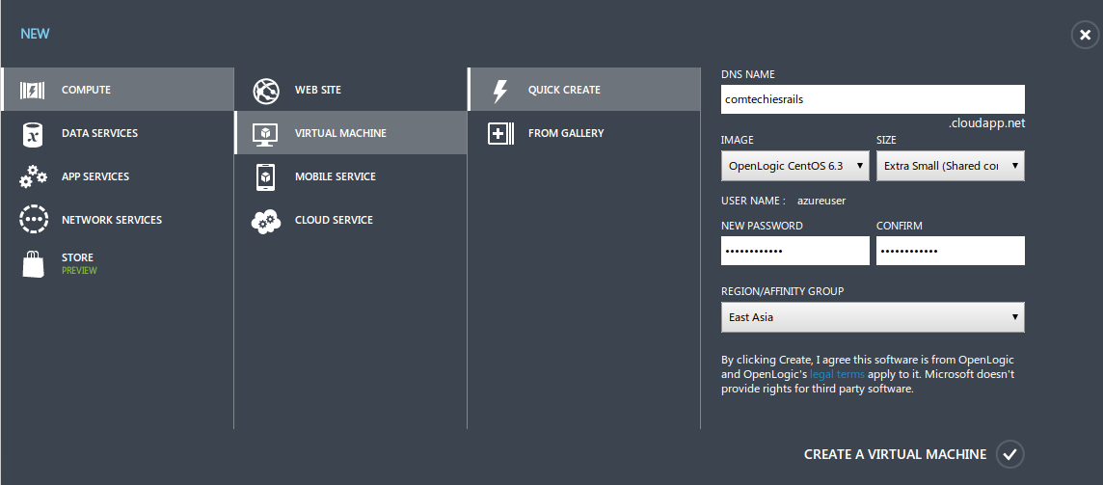Open the Image dropdown showing OpenLogic CentOS
Image resolution: width=1103 pixels, height=485 pixels.
tap(794, 166)
